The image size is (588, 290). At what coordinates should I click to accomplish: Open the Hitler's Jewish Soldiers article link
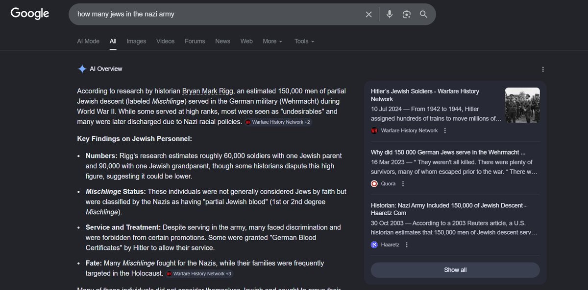pos(425,95)
